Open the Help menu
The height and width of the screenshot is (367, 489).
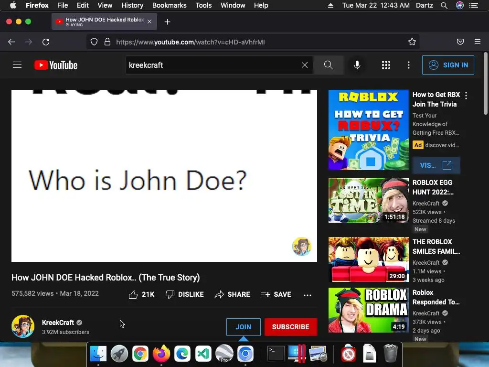coord(261,5)
